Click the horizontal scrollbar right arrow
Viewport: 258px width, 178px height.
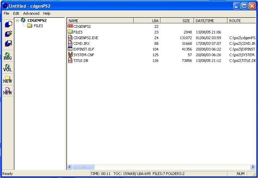(x=253, y=167)
